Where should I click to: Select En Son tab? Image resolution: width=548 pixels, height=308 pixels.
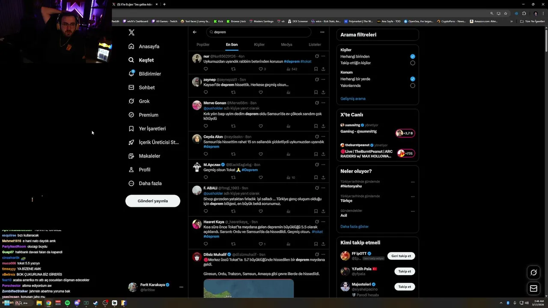232,44
